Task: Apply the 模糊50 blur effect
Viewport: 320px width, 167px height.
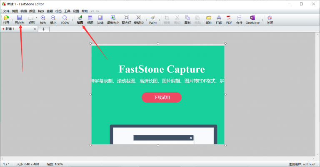Action: pos(139,20)
